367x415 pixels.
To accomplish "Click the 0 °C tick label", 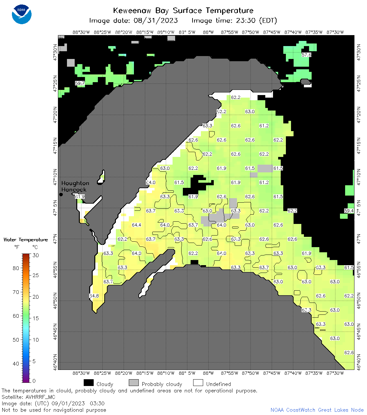I will (x=34, y=381).
